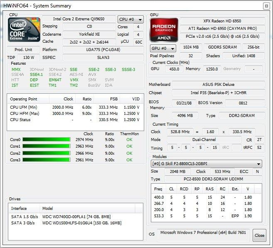Expand the G Skill memory modules dropdown
The width and height of the screenshot is (273, 248).
207,164
